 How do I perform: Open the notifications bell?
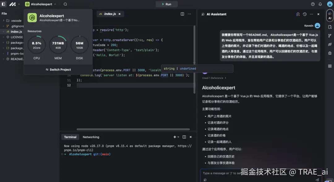point(321,4)
